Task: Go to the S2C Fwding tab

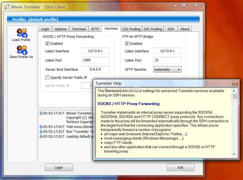Action: coord(153,29)
